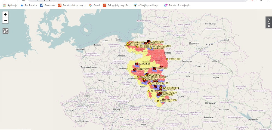Open the Aplikacje apps grid
The height and width of the screenshot is (130, 272).
click(10, 5)
